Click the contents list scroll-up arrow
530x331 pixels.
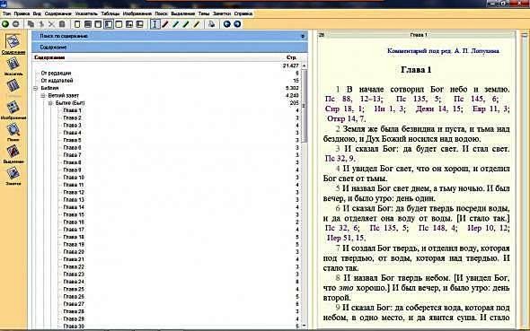[x=305, y=65]
